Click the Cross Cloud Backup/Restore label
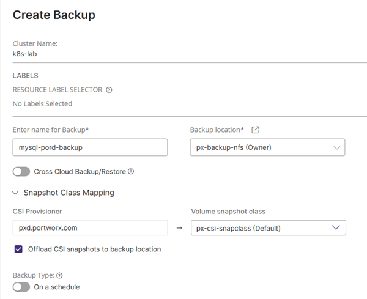This screenshot has width=367, height=299. coord(80,172)
